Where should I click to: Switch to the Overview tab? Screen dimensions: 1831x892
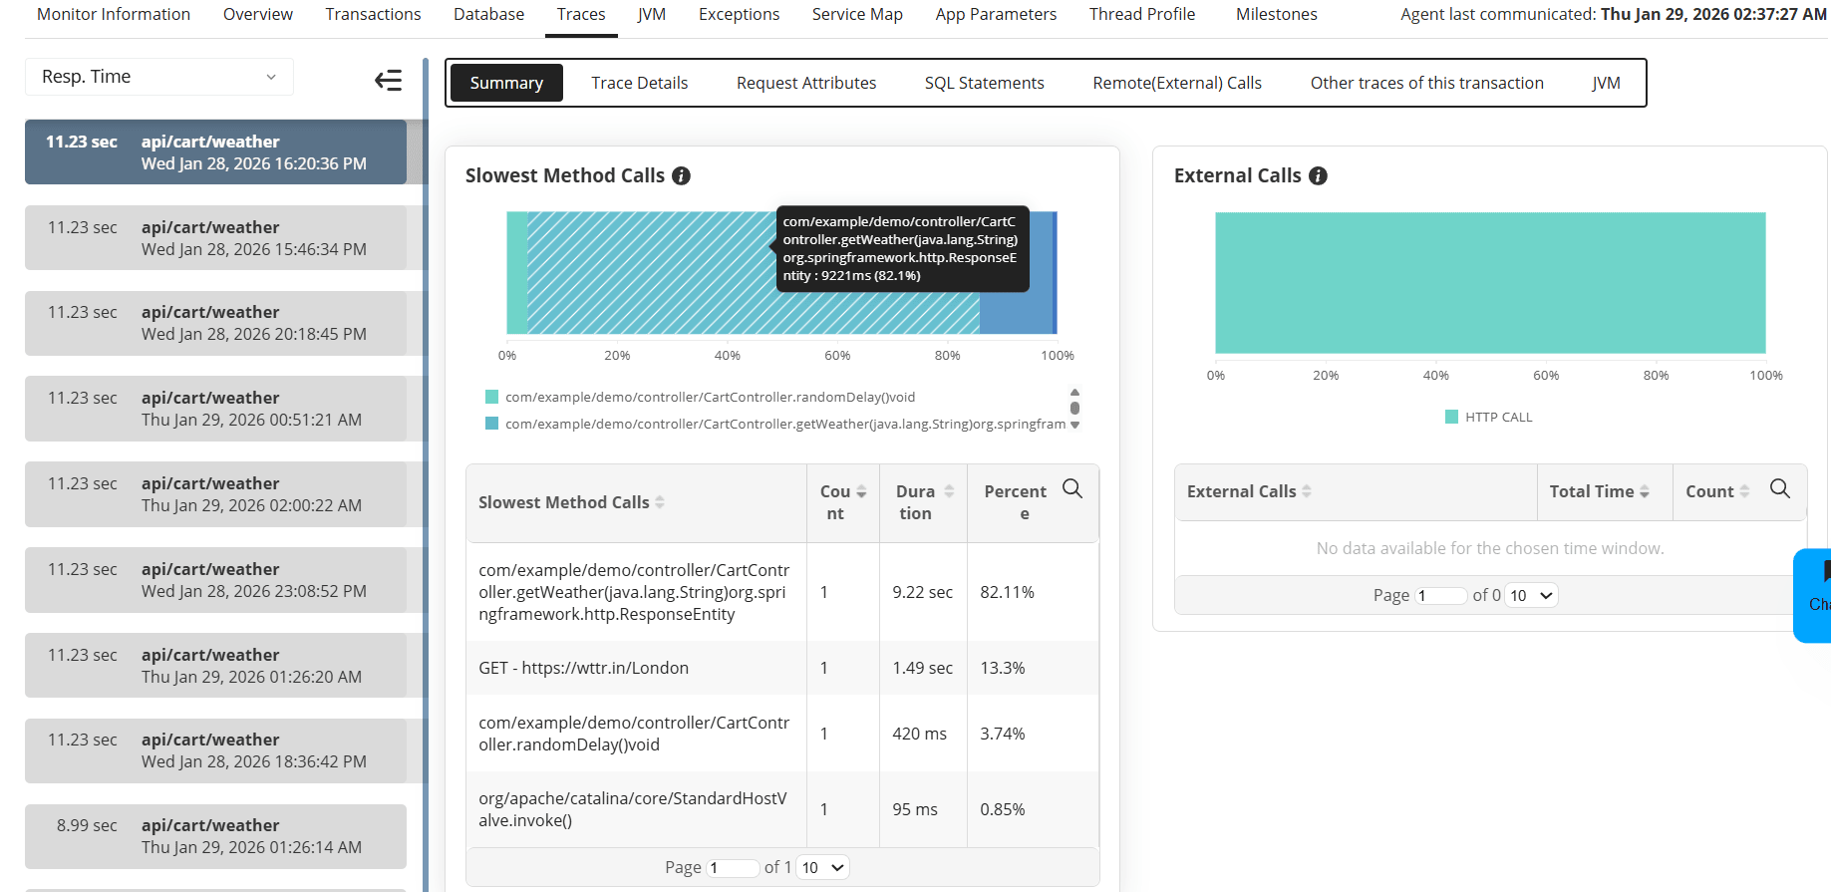point(258,14)
